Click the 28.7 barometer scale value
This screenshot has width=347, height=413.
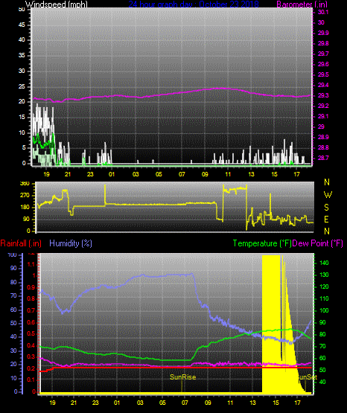pyautogui.click(x=323, y=158)
